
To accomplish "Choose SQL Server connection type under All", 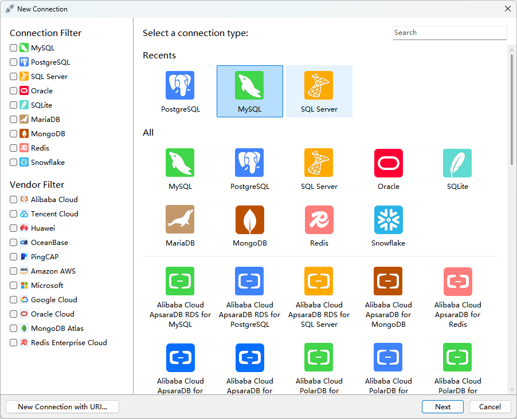I will point(319,163).
